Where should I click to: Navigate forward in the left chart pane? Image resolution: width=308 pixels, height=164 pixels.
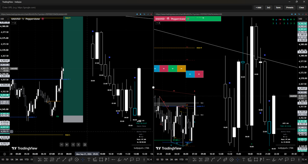(x=141, y=14)
